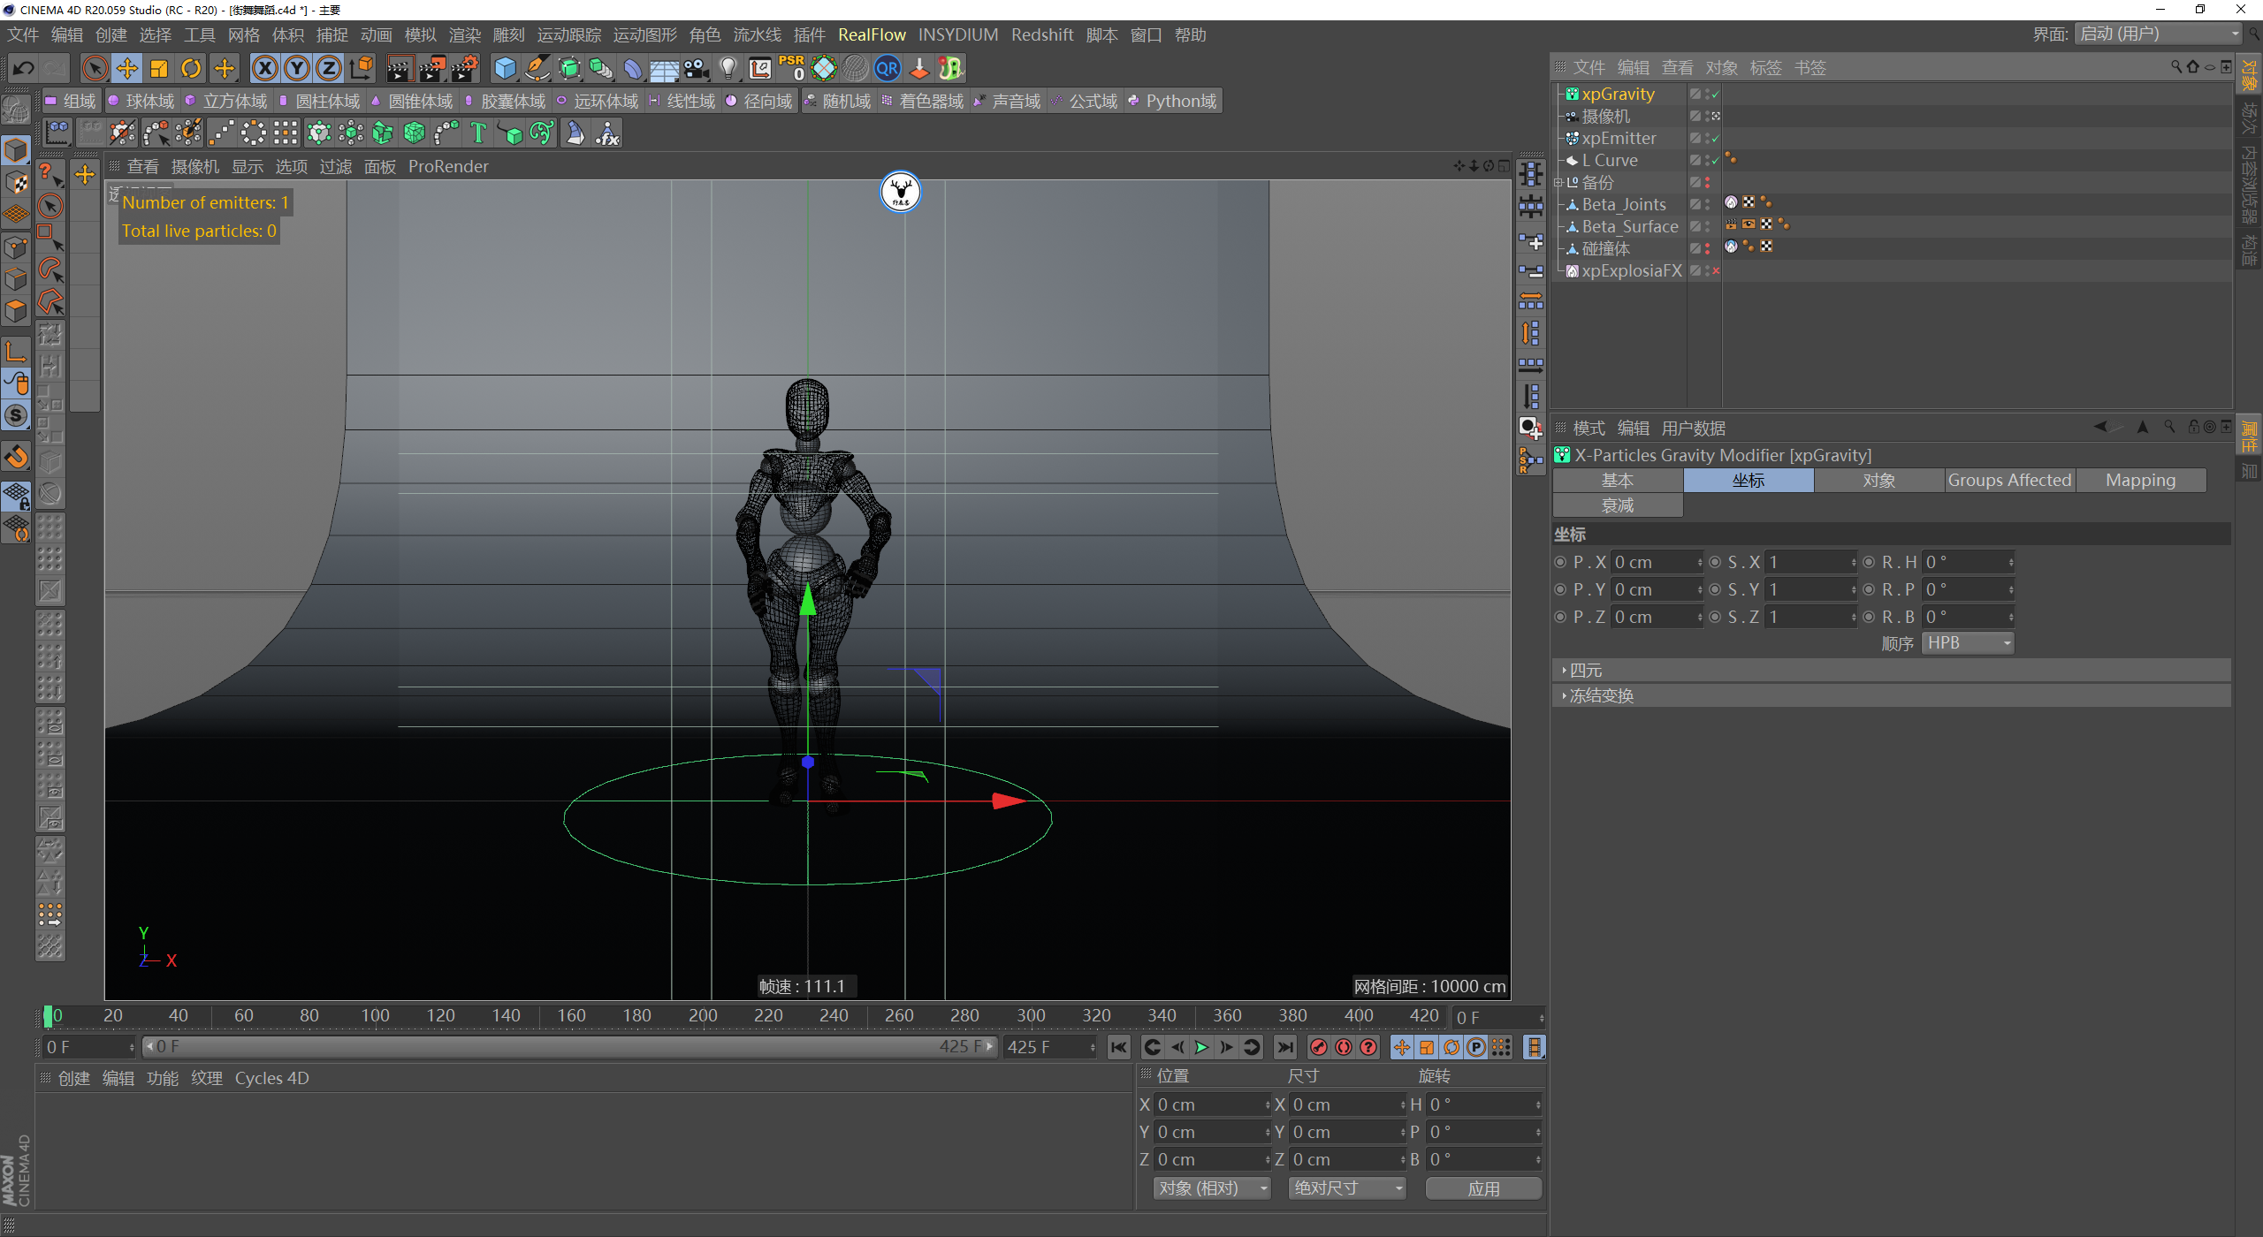Click the Render Settings clapperboard with gear
Screen dimensions: 2263x1237
click(465, 68)
